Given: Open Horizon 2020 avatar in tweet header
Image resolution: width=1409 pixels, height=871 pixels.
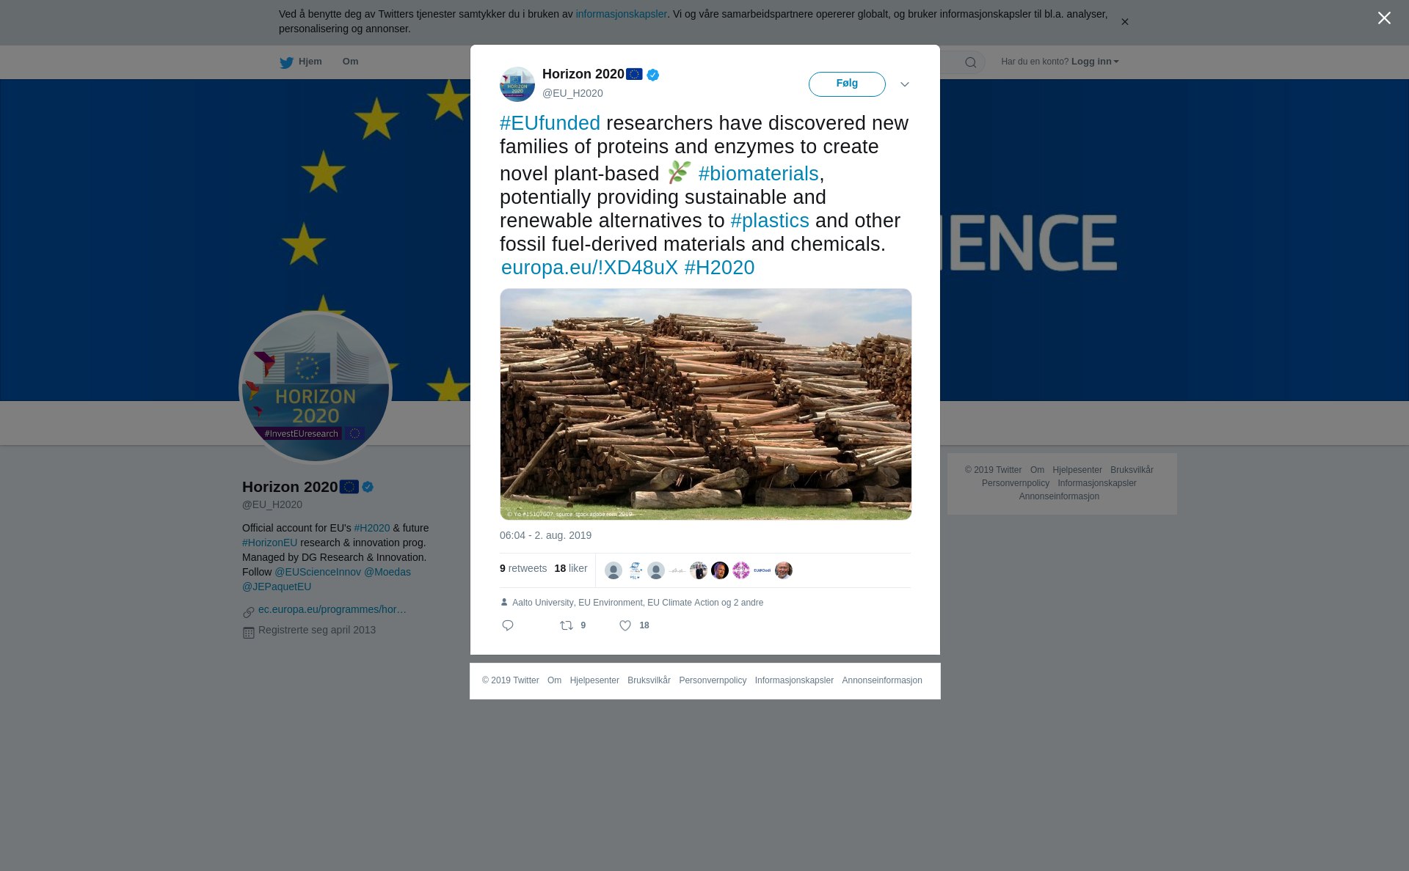Looking at the screenshot, I should tap(517, 84).
